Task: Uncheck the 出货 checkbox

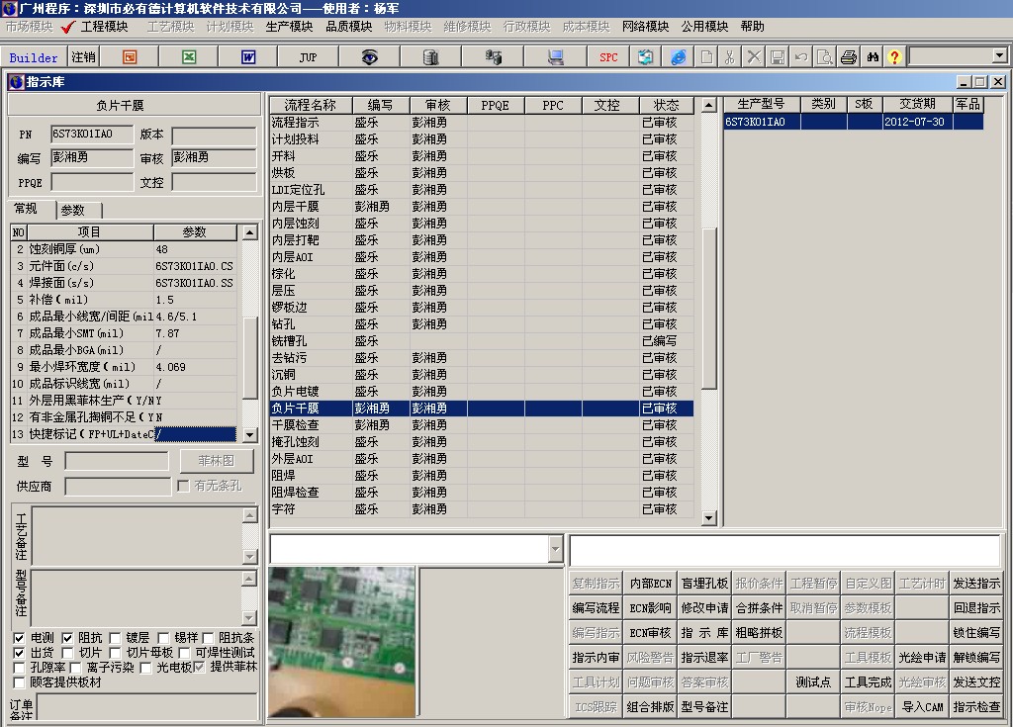Action: pos(19,653)
